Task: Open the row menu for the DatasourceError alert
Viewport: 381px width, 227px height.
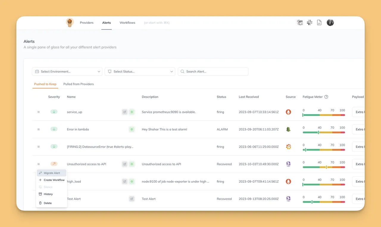Action: pyautogui.click(x=38, y=147)
